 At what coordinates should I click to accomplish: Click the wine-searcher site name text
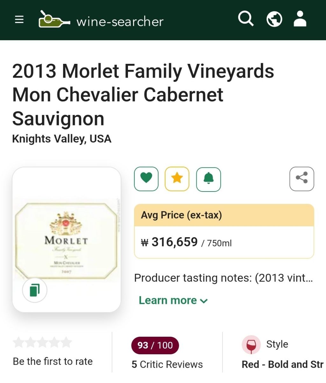pos(120,22)
